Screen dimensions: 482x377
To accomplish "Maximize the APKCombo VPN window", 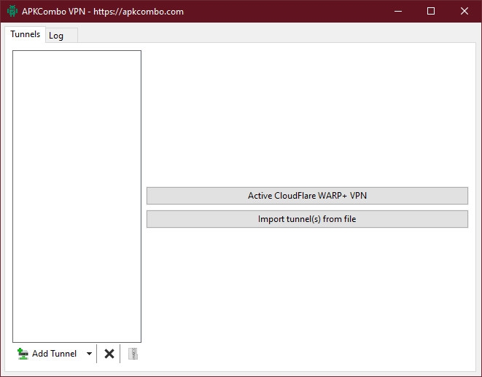I will point(431,12).
